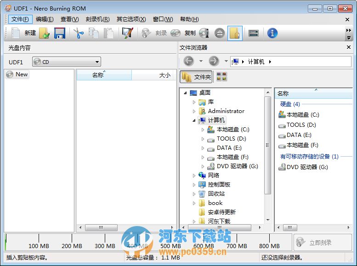
Task: Open compilation properties via the checkmark pencil icon
Action: (x=128, y=33)
